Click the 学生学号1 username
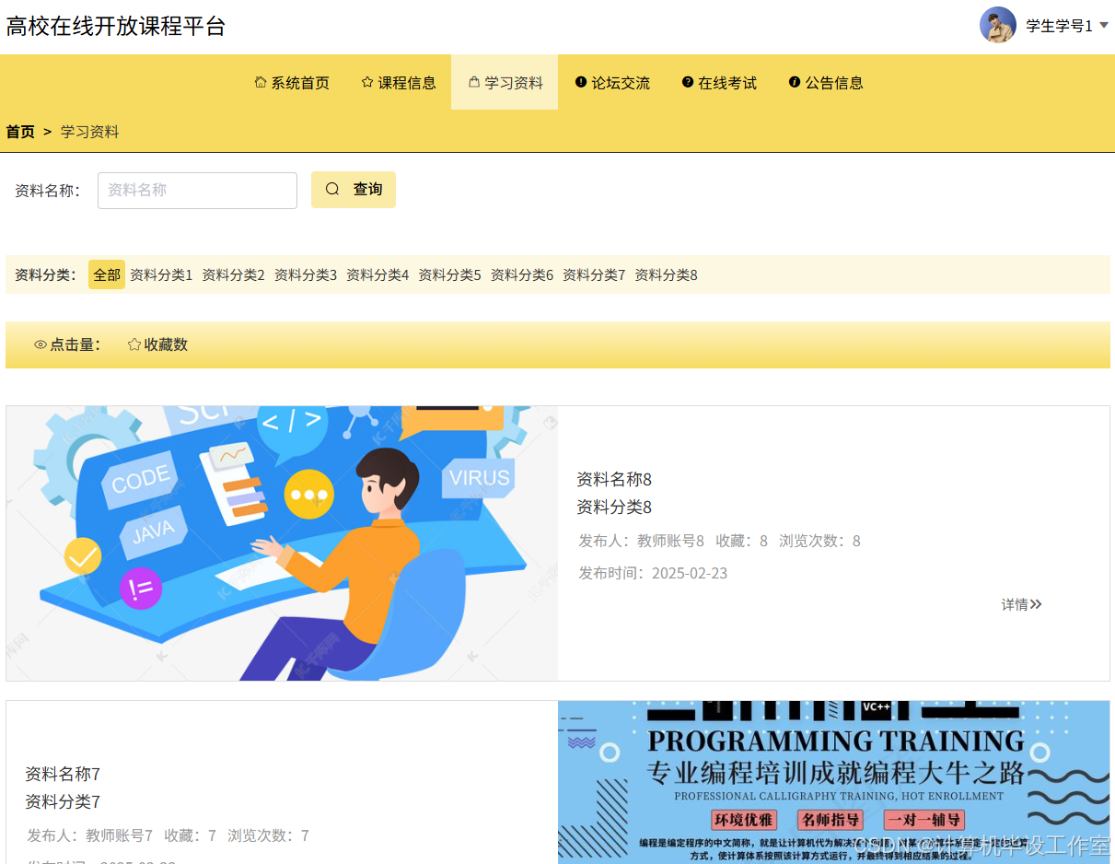This screenshot has height=864, width=1115. 1060,26
